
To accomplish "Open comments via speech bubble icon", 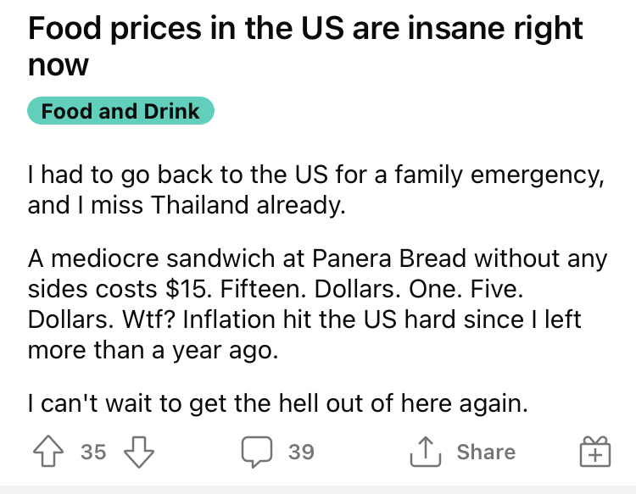I will pos(257,452).
